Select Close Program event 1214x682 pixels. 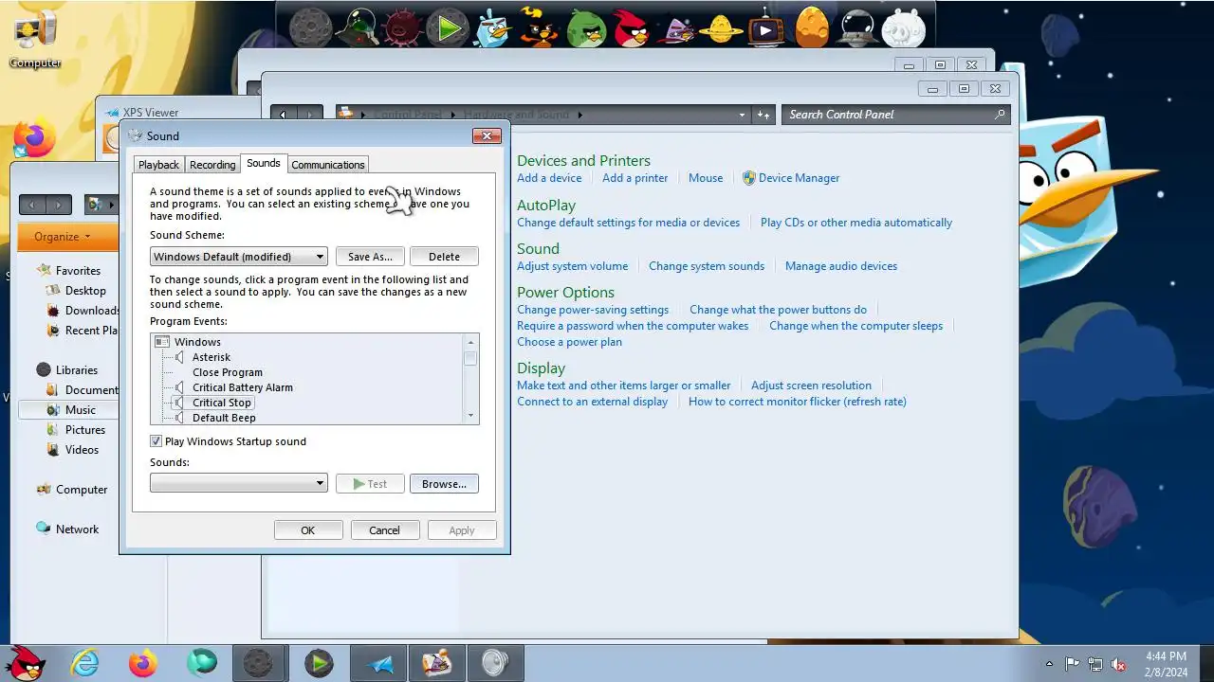(x=228, y=372)
